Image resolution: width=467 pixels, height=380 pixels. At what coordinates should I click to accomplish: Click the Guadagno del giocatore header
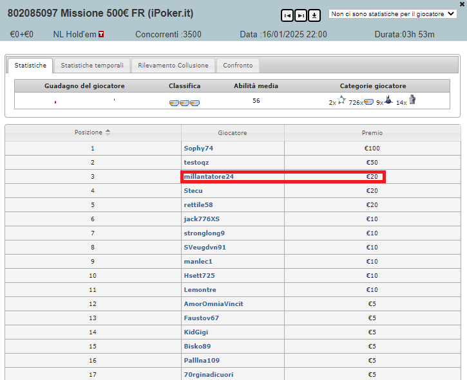point(84,86)
